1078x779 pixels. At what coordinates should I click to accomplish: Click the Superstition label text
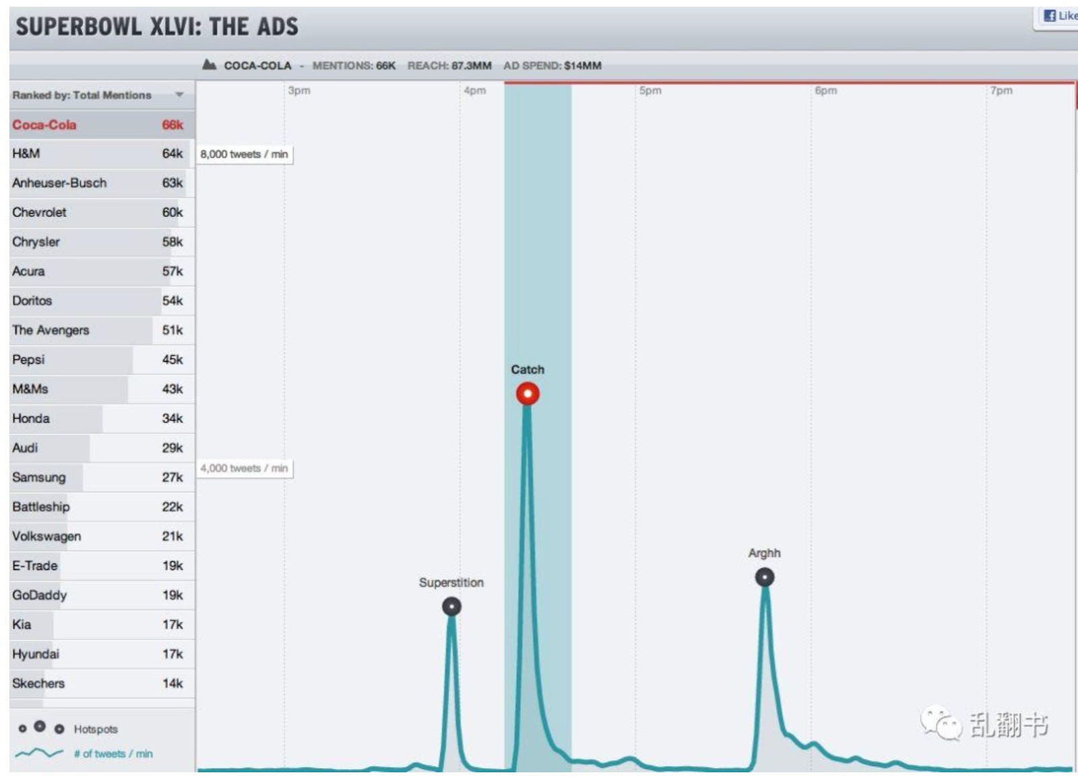pyautogui.click(x=451, y=582)
